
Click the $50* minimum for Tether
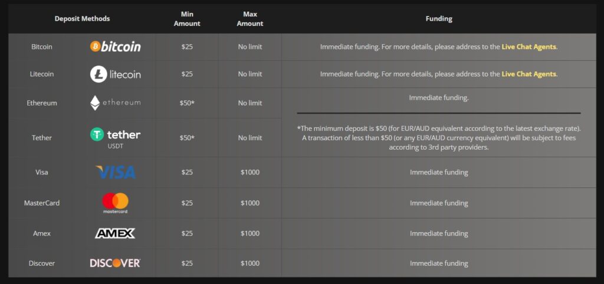tap(187, 138)
